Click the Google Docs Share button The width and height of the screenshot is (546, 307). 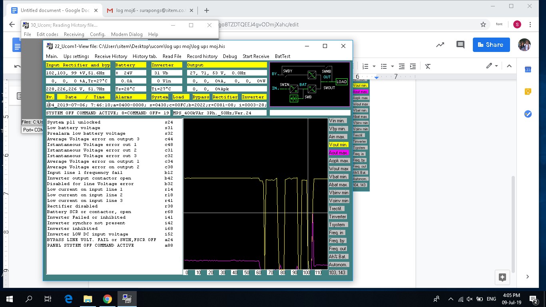491,45
